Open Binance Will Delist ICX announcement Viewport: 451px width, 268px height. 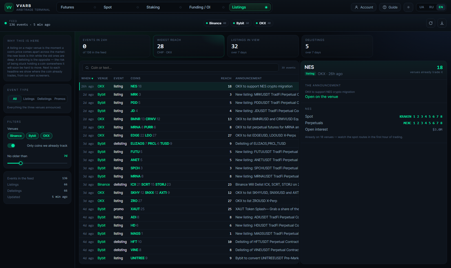[267, 184]
